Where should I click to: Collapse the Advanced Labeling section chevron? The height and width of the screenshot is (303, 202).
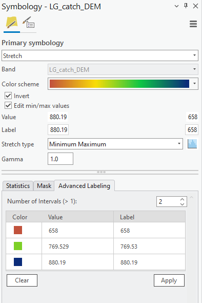[x=192, y=197]
